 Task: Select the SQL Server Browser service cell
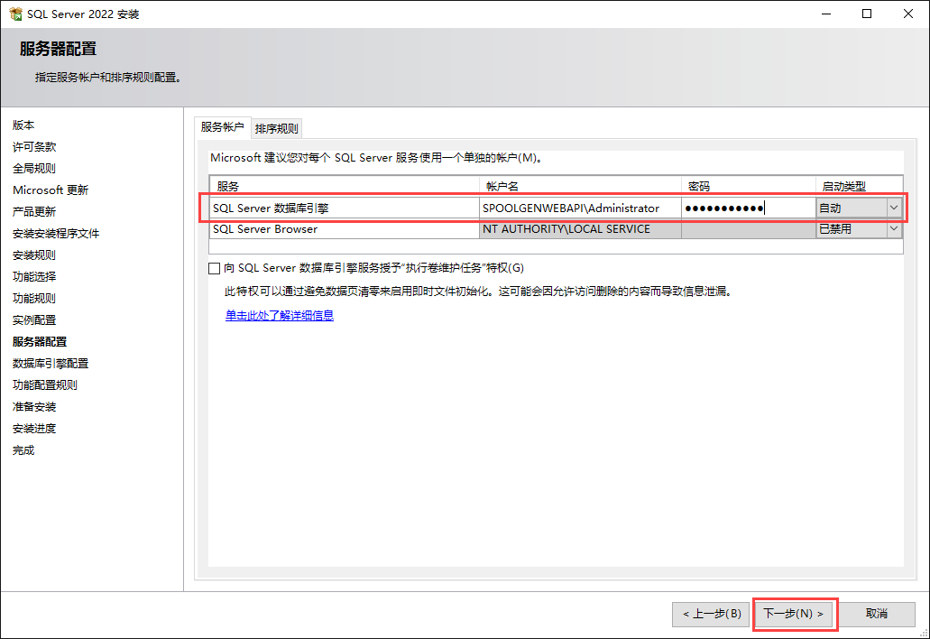[343, 229]
